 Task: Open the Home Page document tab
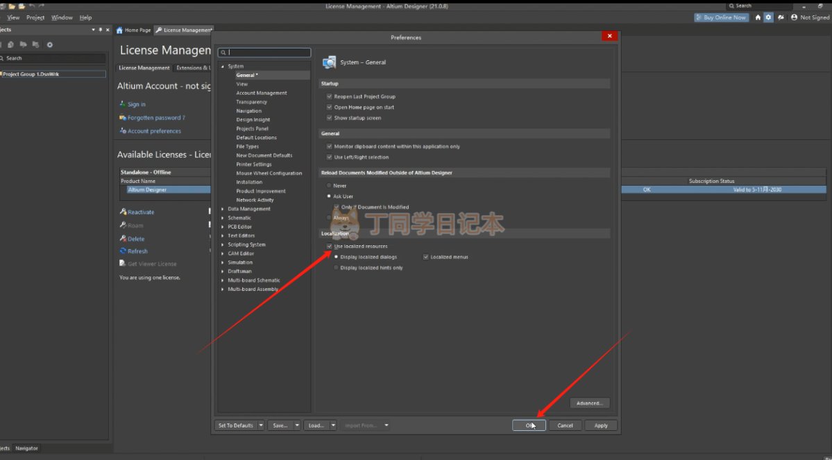click(133, 30)
